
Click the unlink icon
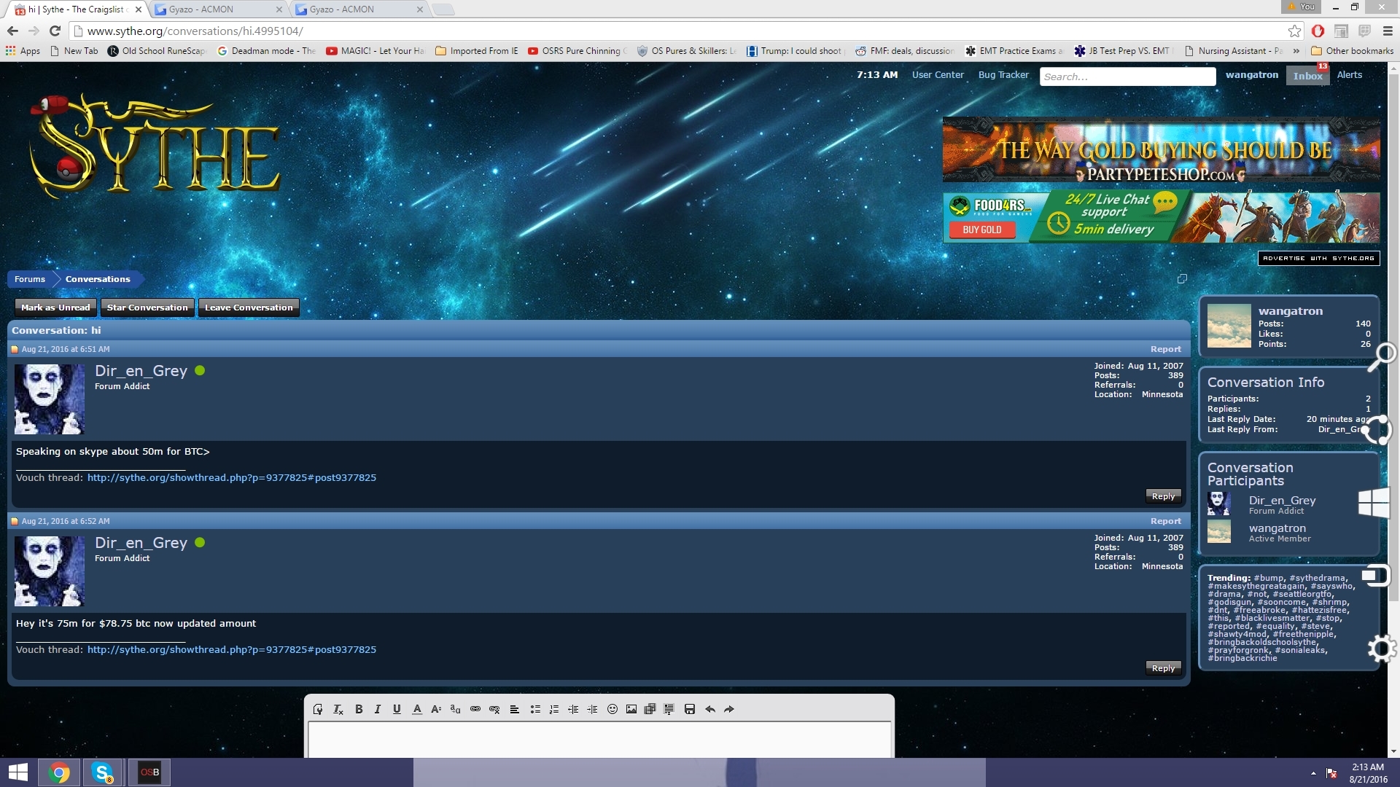coord(494,709)
